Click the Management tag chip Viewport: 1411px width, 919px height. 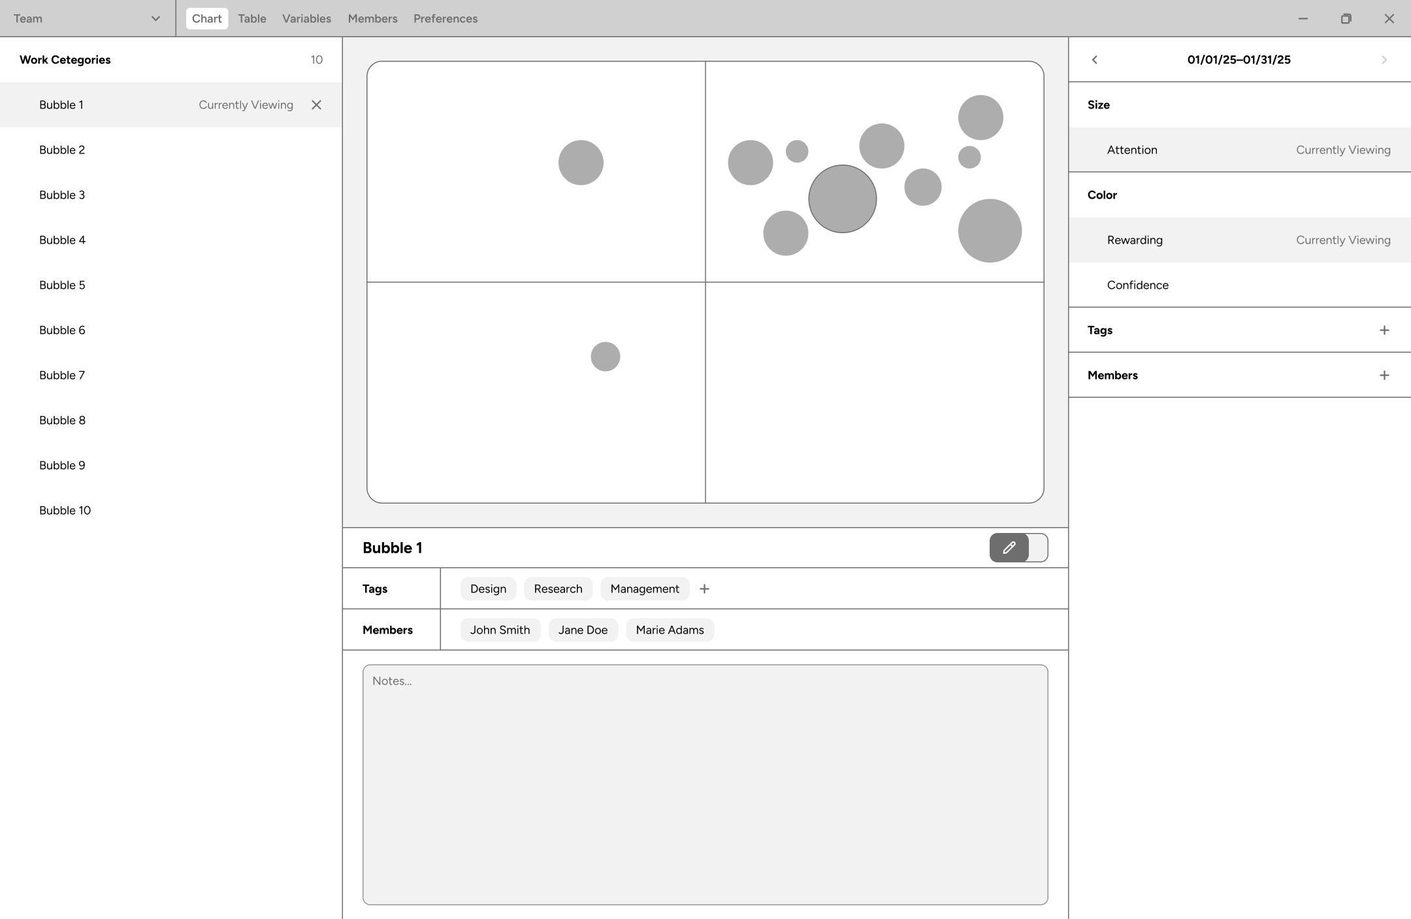645,588
